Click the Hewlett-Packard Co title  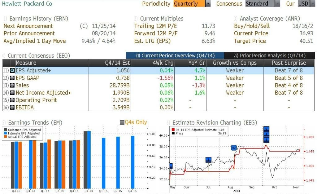27,4
